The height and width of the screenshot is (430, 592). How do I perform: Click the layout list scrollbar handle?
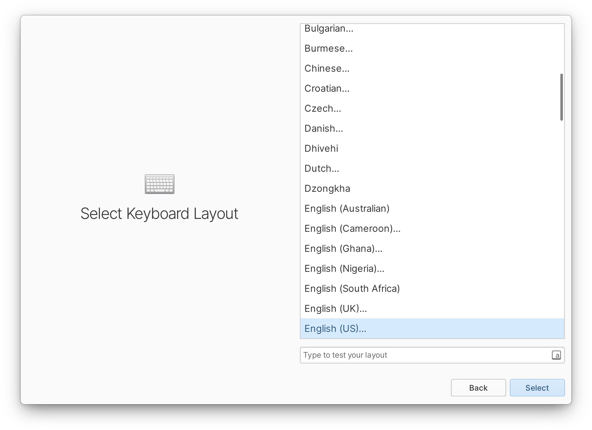pyautogui.click(x=561, y=97)
